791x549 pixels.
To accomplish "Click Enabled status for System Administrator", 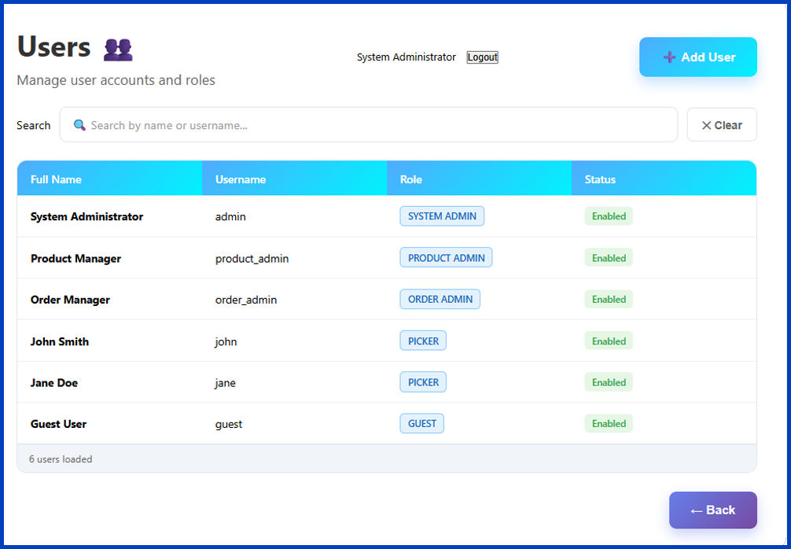I will pyautogui.click(x=609, y=216).
